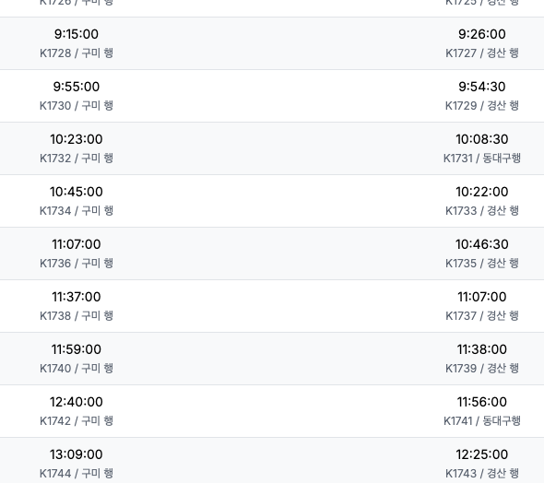Open the 10:08:30 K1731 동대구행 train

[x=482, y=148]
